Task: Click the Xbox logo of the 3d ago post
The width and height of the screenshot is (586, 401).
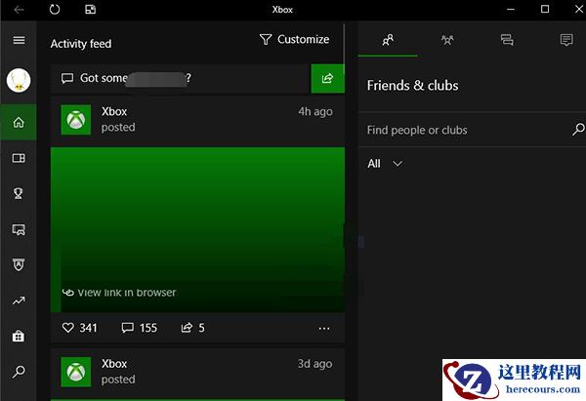Action: coord(76,372)
